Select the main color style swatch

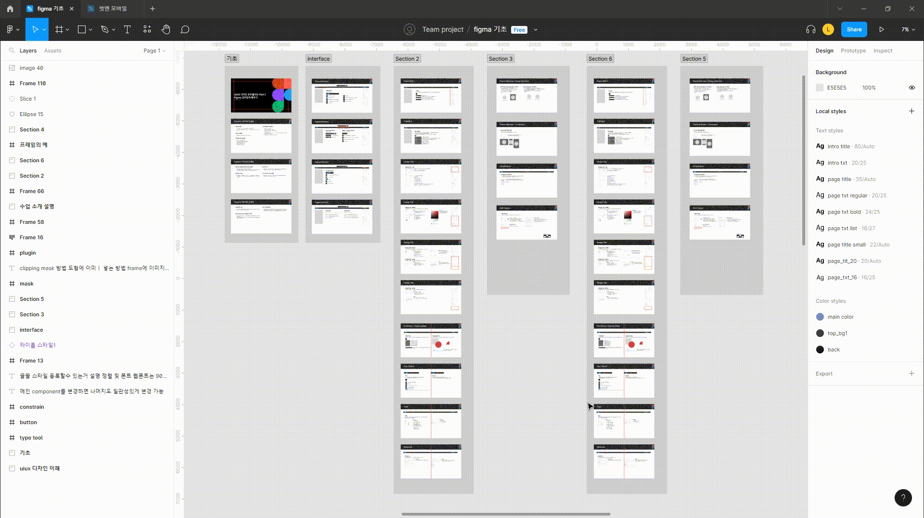coord(820,317)
